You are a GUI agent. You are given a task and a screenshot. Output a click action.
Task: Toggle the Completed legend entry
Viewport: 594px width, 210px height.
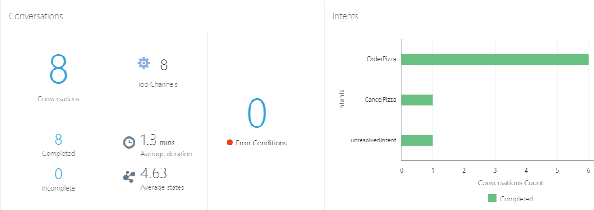coord(510,199)
